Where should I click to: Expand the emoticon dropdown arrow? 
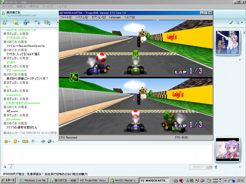(10, 142)
